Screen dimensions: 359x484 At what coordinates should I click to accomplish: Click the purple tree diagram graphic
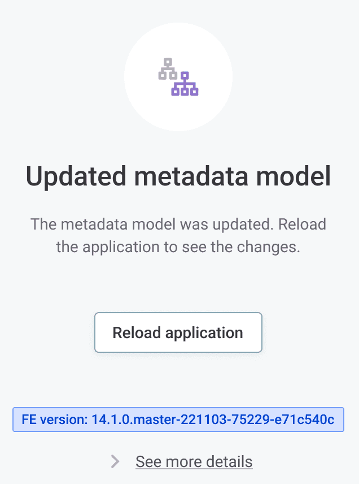click(185, 84)
